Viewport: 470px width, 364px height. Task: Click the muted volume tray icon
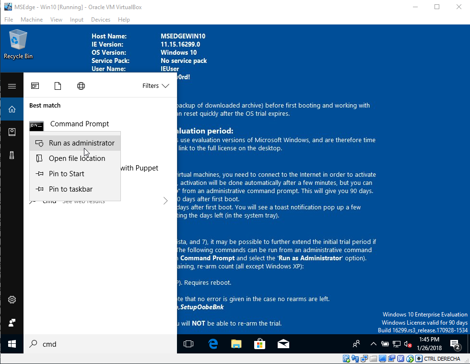408,344
